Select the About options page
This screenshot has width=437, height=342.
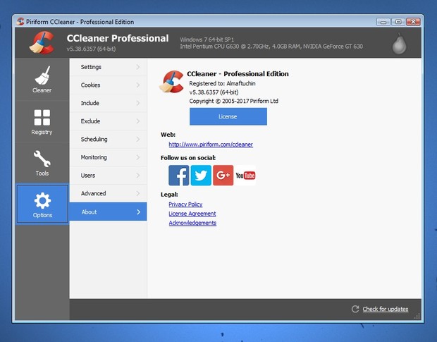[x=108, y=212]
